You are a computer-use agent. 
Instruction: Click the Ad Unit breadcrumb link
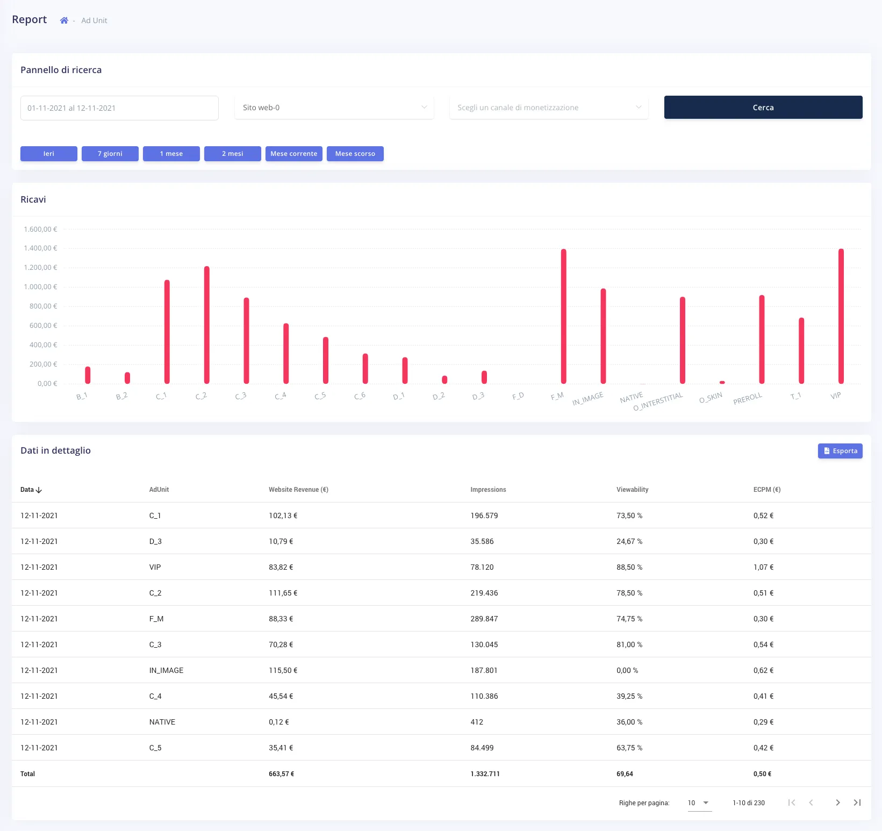point(94,20)
